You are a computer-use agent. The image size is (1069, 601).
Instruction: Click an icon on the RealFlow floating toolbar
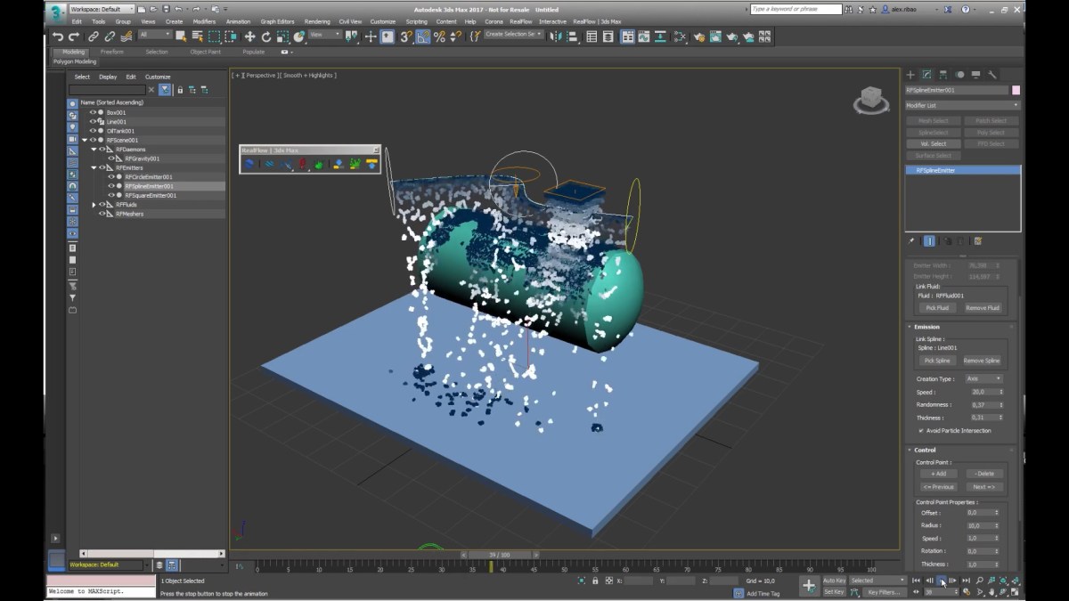[x=248, y=163]
